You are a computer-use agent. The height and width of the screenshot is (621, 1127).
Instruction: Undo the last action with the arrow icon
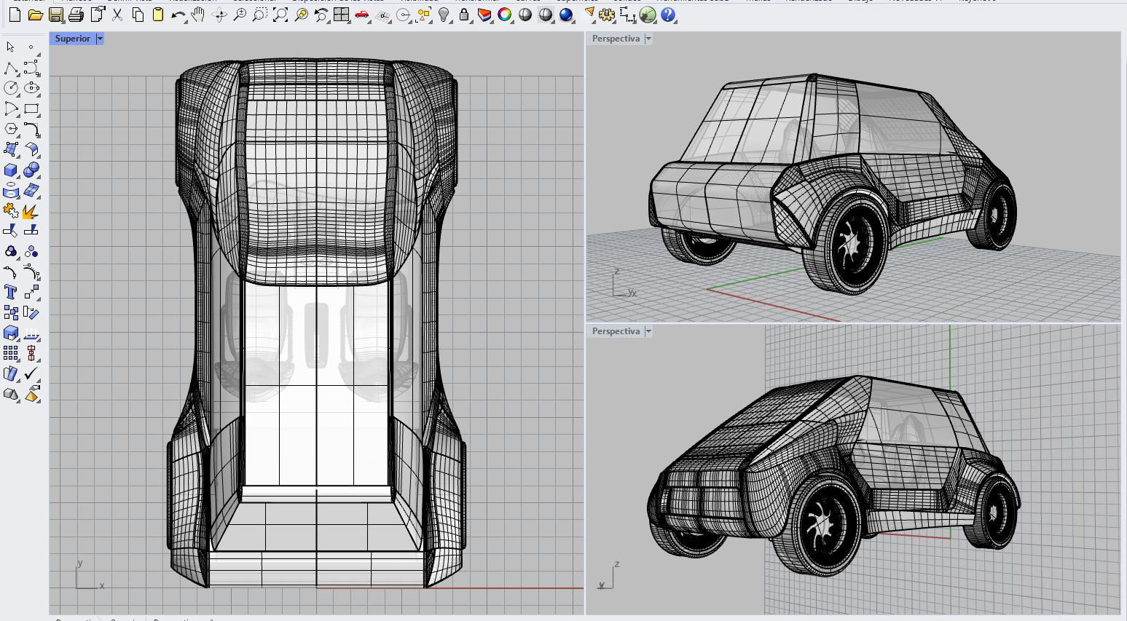click(x=178, y=15)
